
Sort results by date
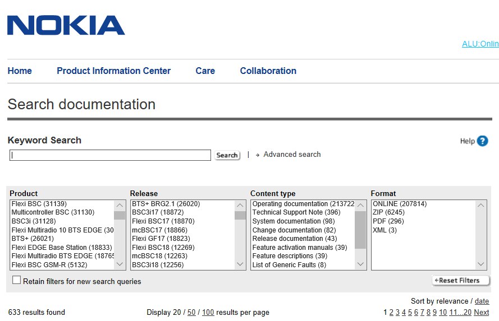(482, 301)
